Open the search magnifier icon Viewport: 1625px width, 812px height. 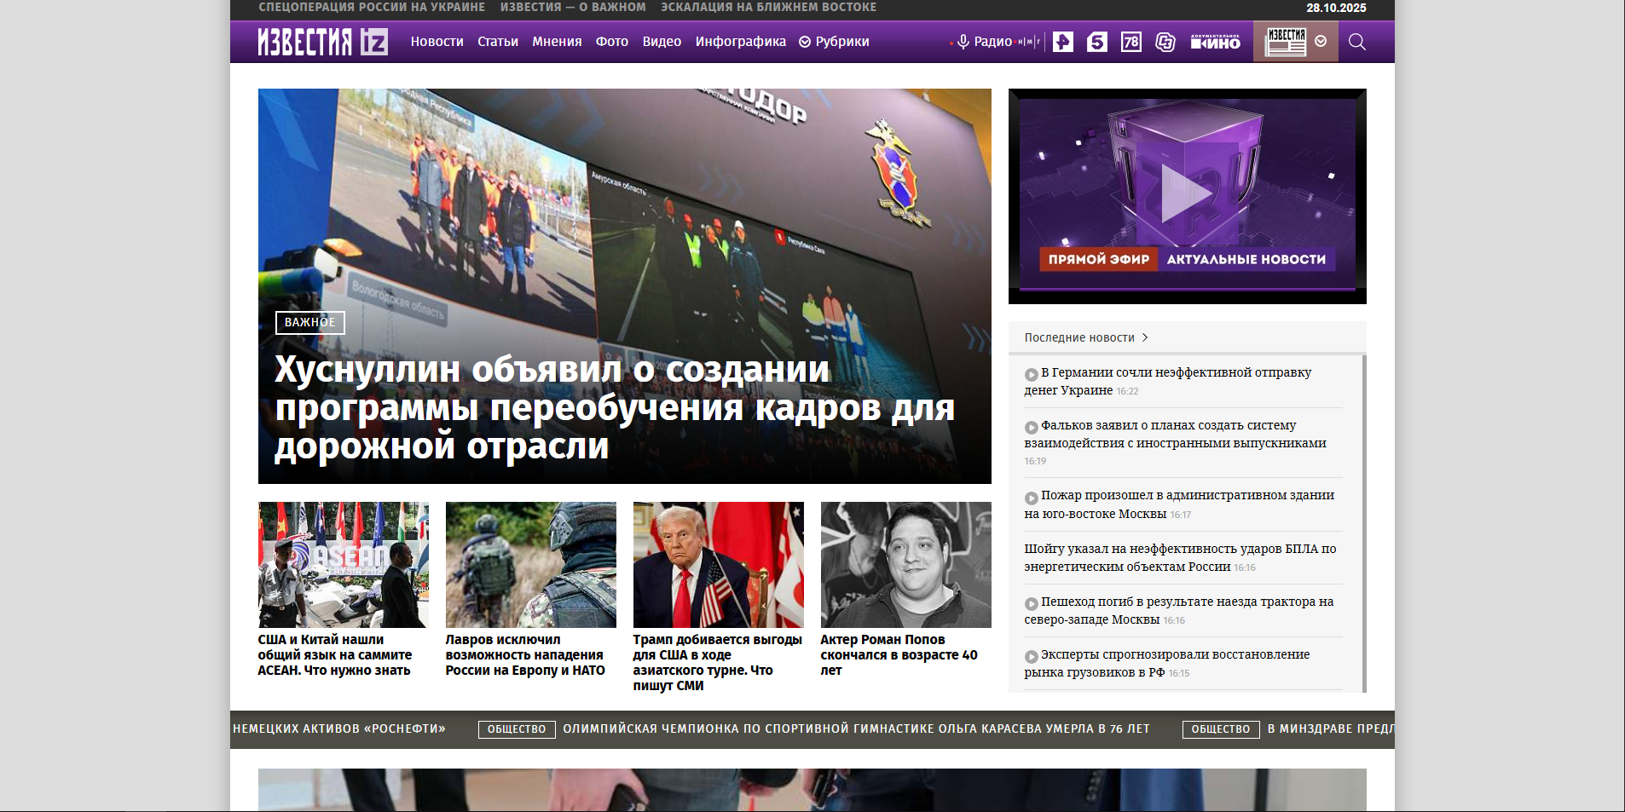[x=1356, y=42]
